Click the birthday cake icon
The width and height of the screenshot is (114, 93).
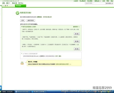22,63
